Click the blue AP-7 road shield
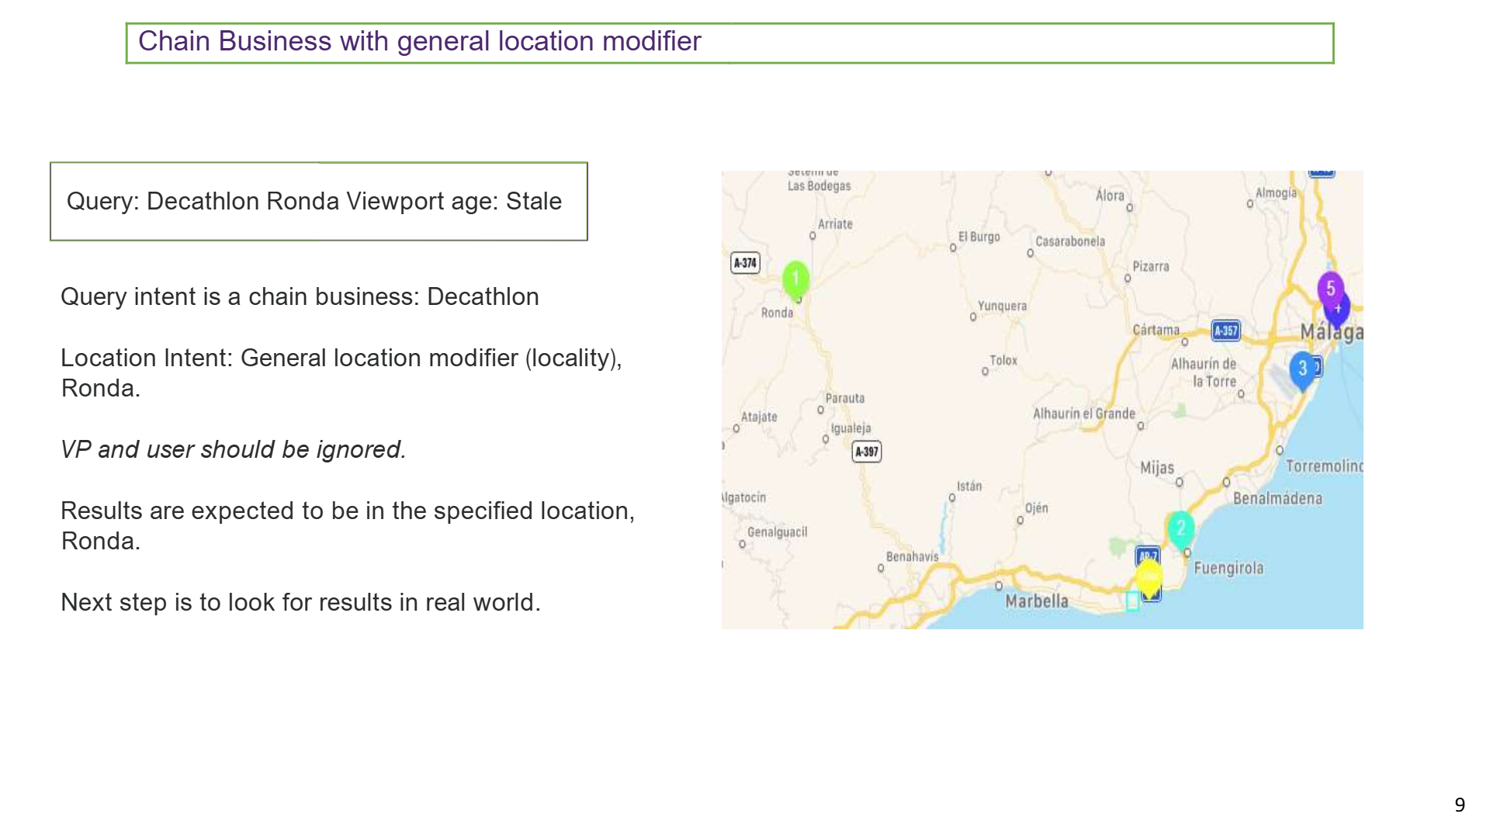 (1147, 555)
